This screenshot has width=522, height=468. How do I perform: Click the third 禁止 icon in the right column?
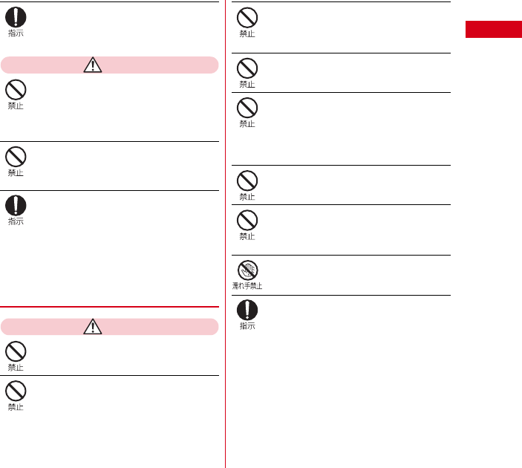[247, 108]
